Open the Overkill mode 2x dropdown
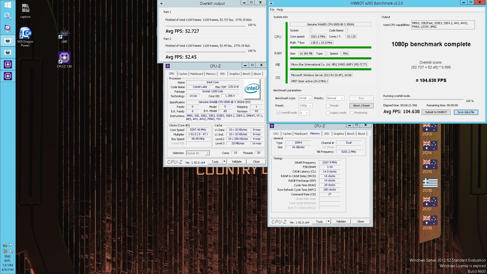Image resolution: width=487 pixels, height=274 pixels. pos(304,113)
